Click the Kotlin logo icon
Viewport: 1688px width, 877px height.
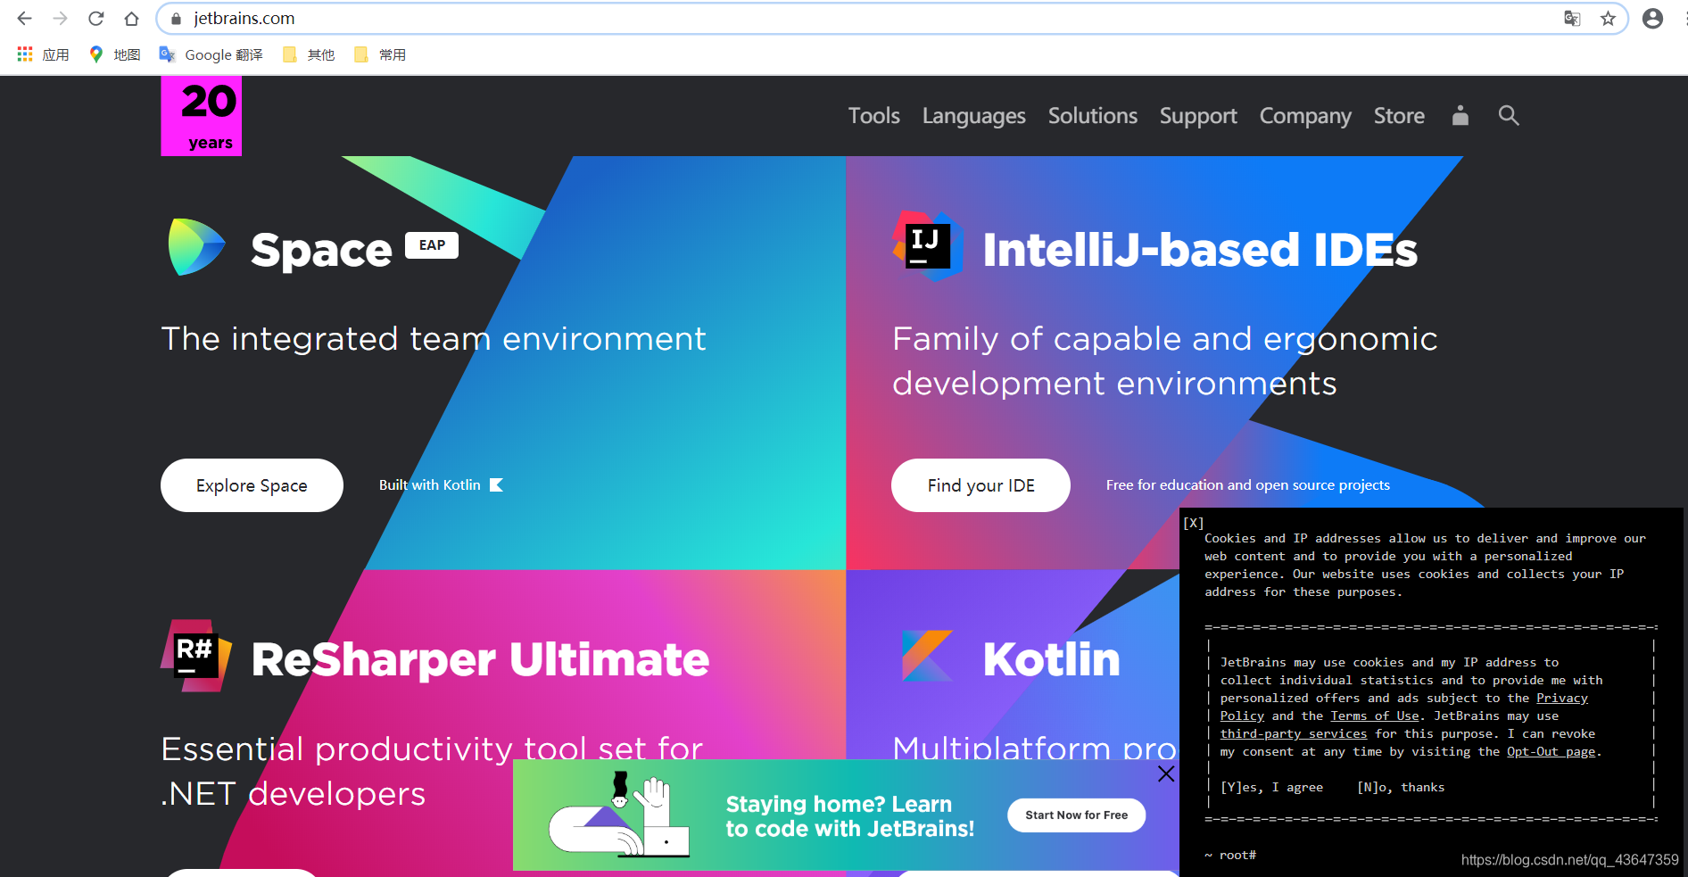[928, 656]
